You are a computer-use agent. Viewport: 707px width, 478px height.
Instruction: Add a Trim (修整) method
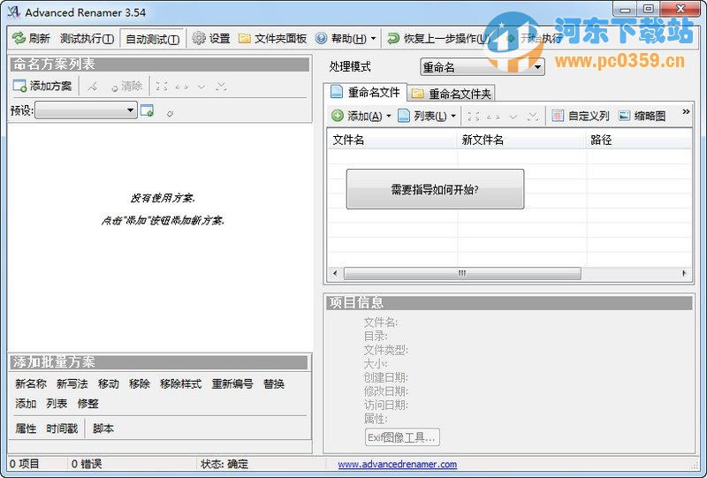tap(87, 404)
